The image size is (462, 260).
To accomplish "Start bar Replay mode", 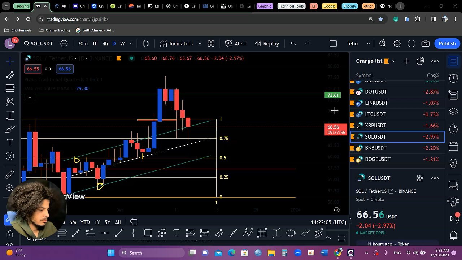I will click(267, 44).
